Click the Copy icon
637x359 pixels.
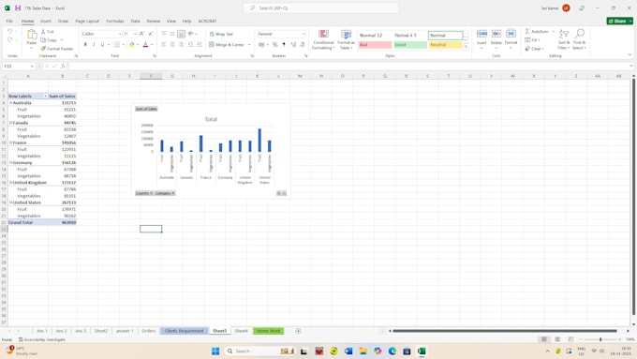coord(43,40)
